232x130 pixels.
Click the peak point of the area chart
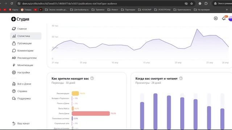197,29
